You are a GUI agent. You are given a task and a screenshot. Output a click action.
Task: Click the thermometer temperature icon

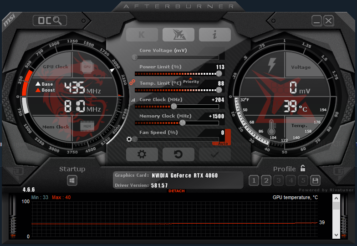coord(271,128)
